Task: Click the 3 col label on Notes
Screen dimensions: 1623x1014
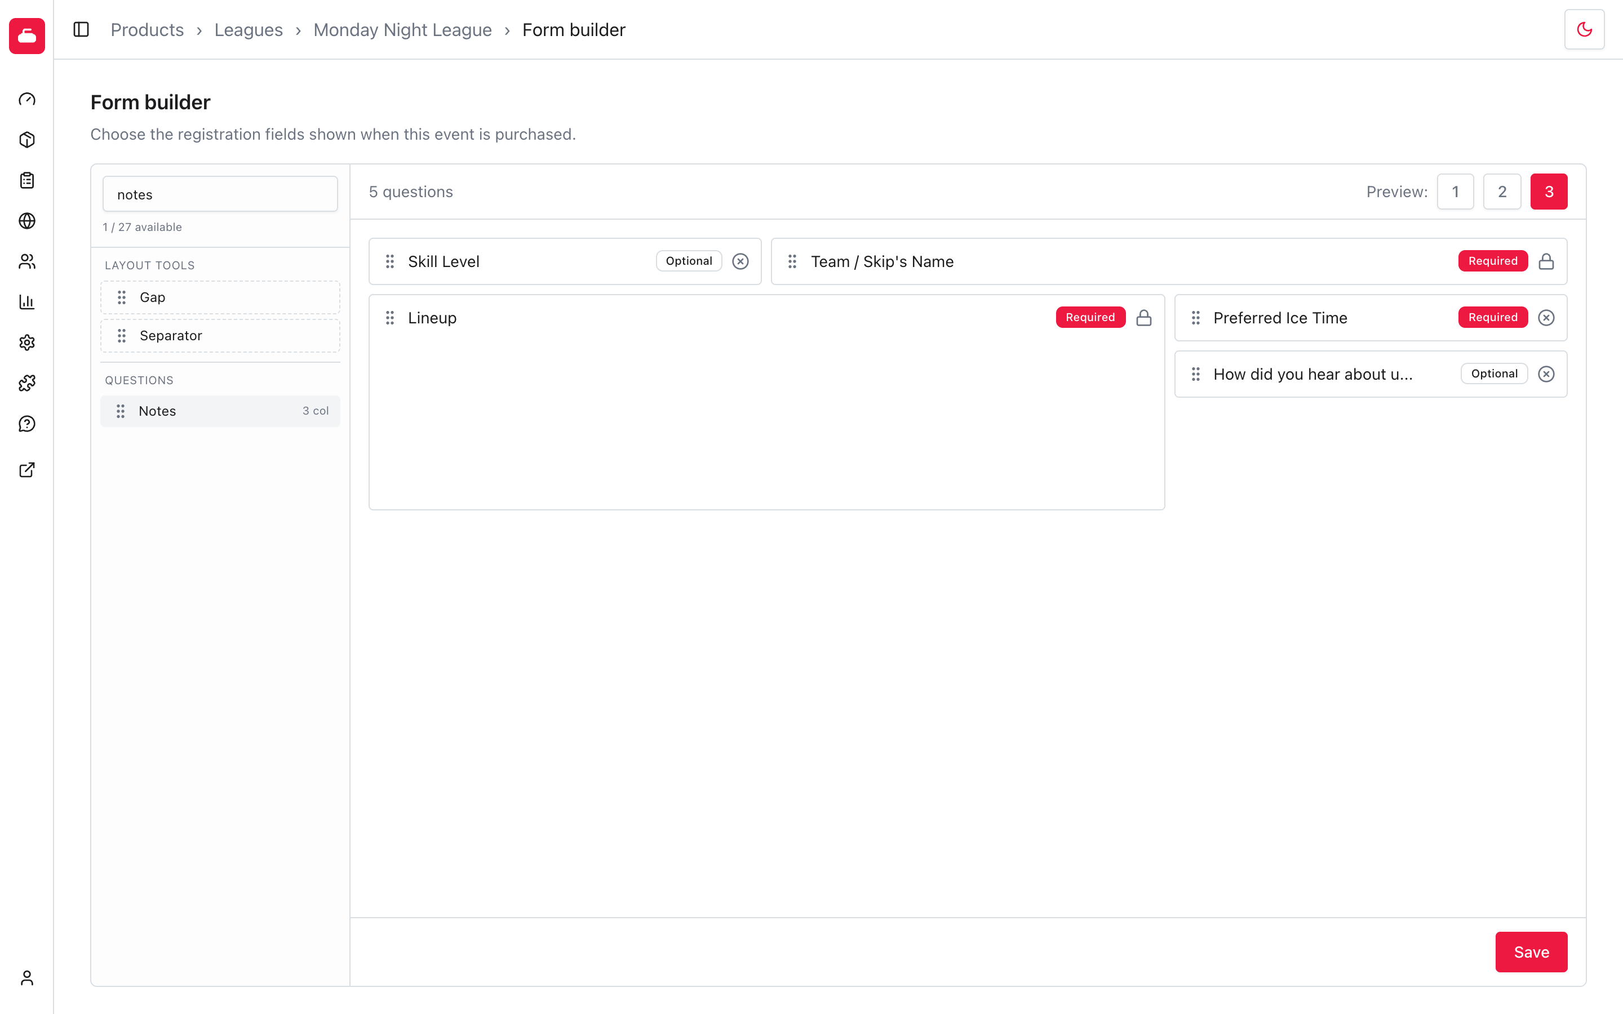Action: click(x=315, y=411)
